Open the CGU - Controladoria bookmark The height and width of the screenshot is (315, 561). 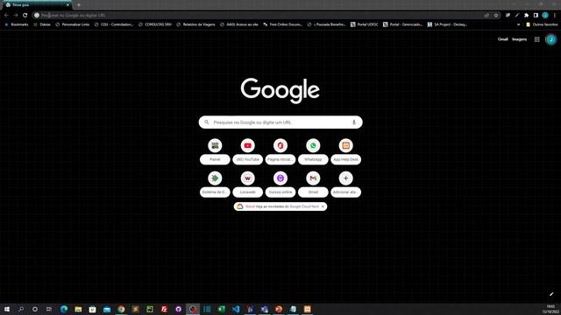tap(114, 24)
